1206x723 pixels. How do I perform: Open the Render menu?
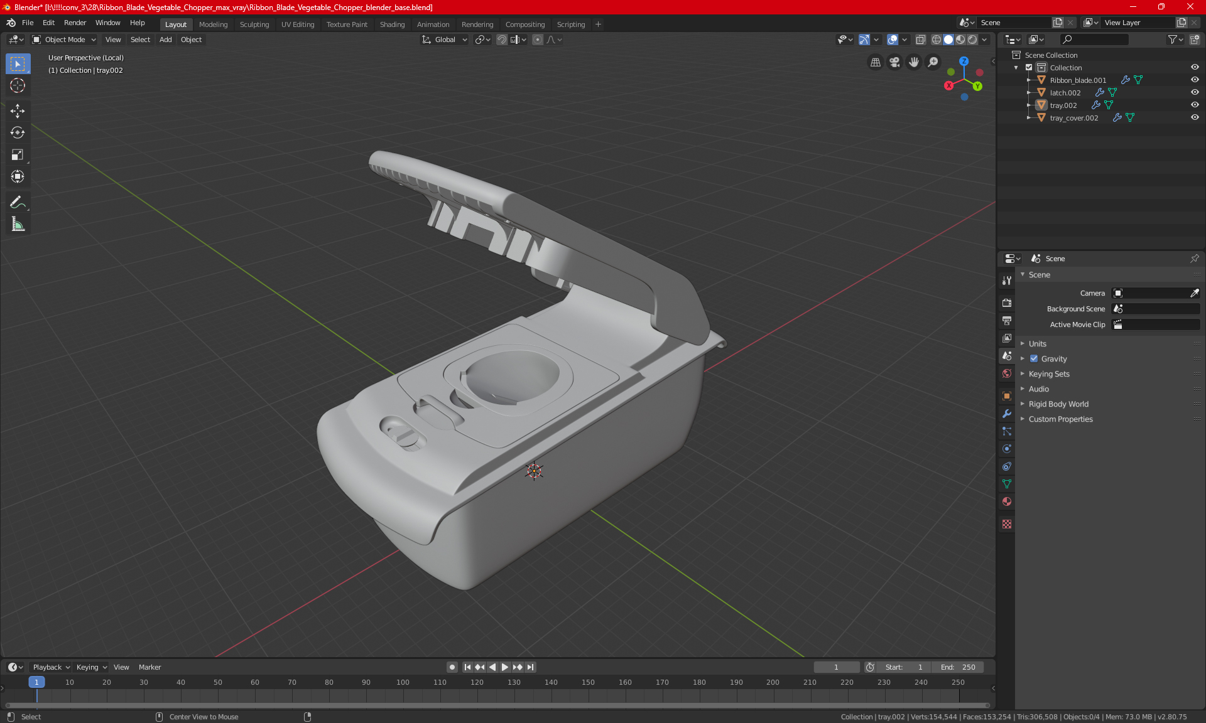pyautogui.click(x=75, y=23)
